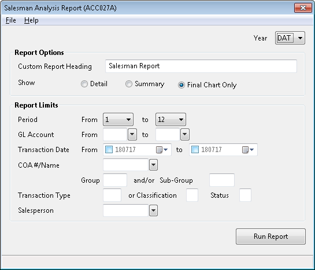The image size is (315, 270).
Task: Open the File menu
Action: coord(11,20)
